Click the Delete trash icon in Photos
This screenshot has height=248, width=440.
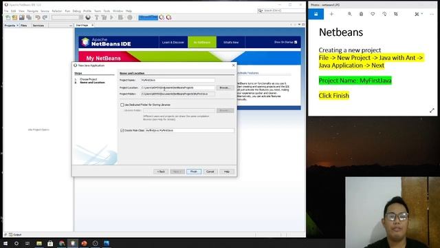361,14
